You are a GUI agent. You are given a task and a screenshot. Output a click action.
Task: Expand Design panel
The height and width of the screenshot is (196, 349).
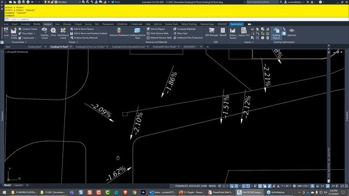pos(73,42)
